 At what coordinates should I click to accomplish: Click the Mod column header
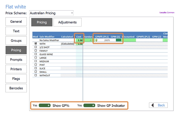tap(35, 37)
